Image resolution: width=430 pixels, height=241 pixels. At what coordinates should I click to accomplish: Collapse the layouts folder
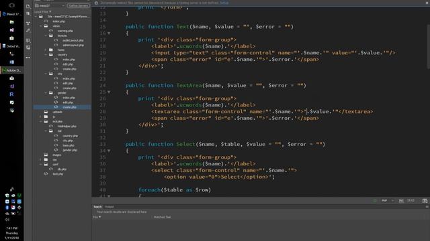click(46, 35)
